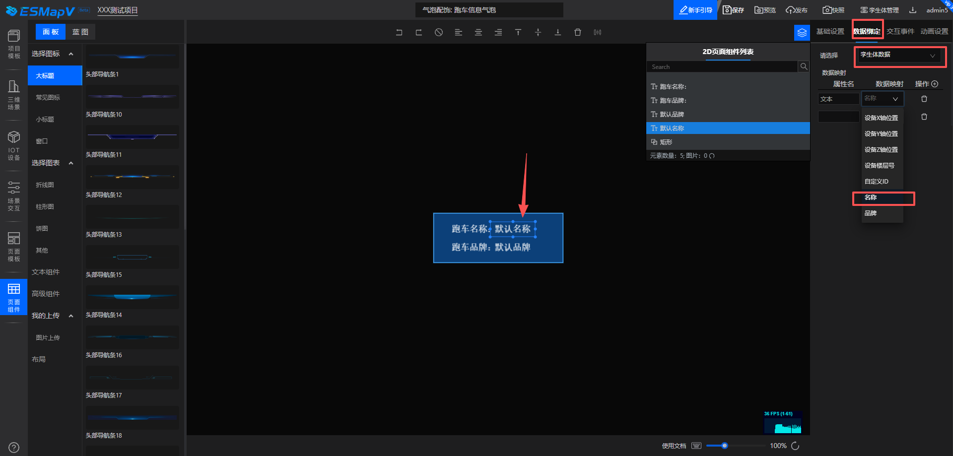Open the 孪生体数据 source dropdown
The height and width of the screenshot is (456, 953).
click(x=899, y=55)
